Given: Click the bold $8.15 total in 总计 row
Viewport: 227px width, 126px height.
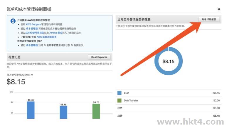Looking at the screenshot, I should pyautogui.click(x=216, y=116).
